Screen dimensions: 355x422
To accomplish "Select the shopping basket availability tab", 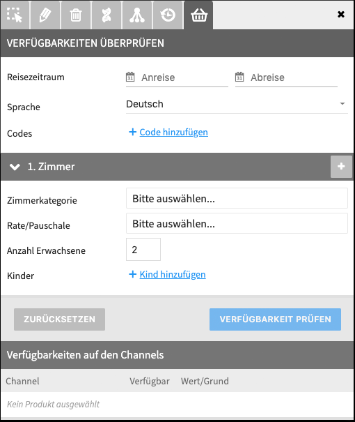I will (198, 15).
